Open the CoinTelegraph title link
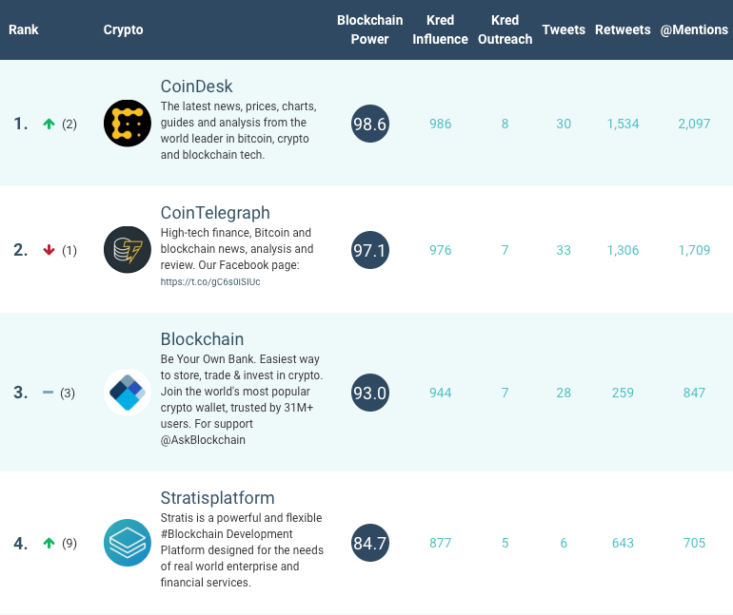The height and width of the screenshot is (615, 733). pyautogui.click(x=215, y=213)
